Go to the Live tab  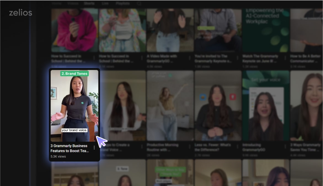pos(106,3)
